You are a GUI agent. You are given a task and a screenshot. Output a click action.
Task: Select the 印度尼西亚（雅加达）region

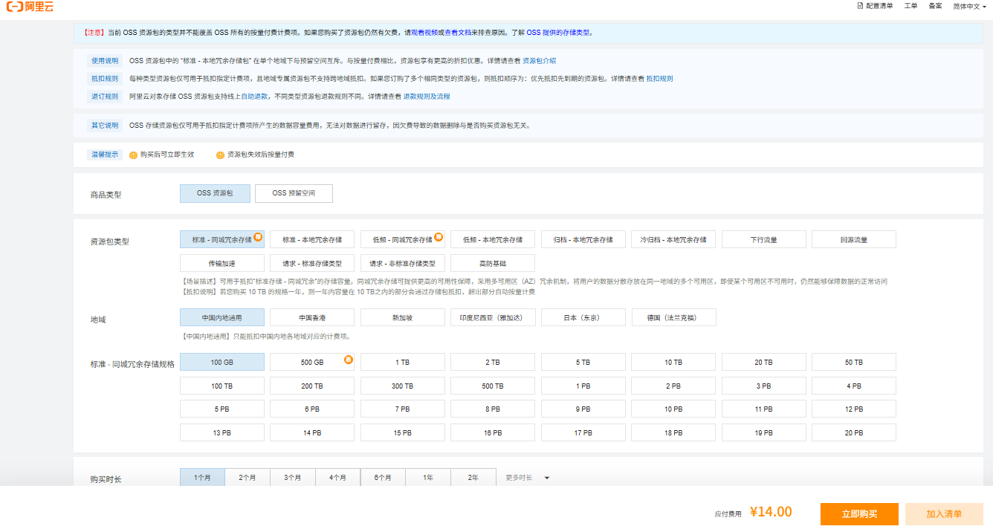[x=493, y=317]
